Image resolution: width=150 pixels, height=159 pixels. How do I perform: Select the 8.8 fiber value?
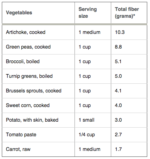coord(118,47)
